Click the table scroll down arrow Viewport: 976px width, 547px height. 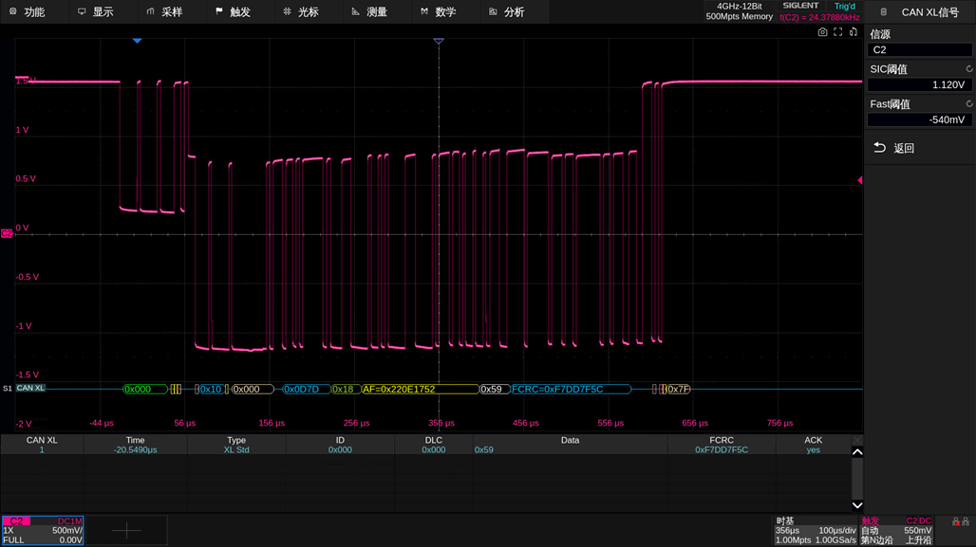tap(857, 505)
